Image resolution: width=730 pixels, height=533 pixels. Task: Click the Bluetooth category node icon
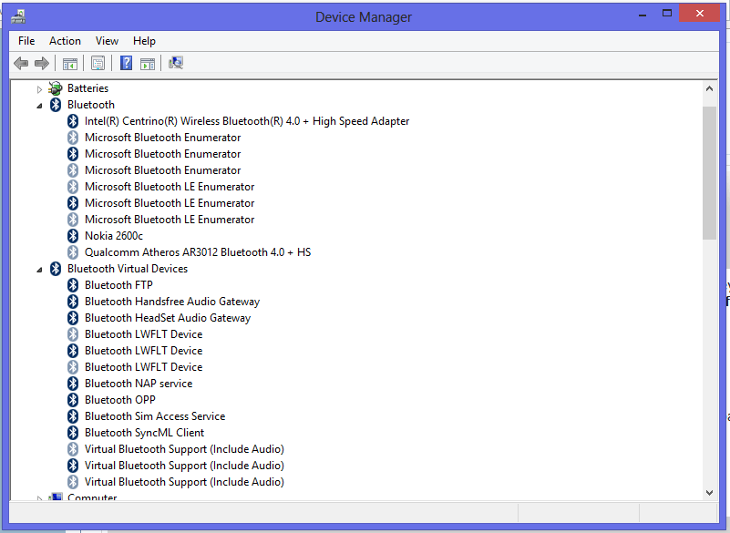[x=56, y=105]
